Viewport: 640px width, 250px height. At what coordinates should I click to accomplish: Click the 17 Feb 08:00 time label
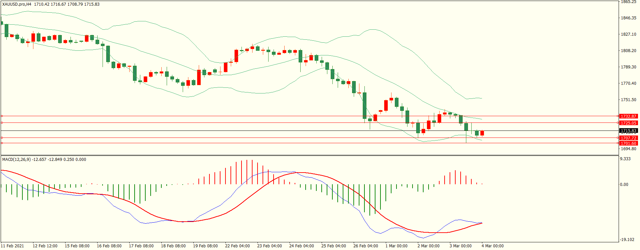click(141, 246)
